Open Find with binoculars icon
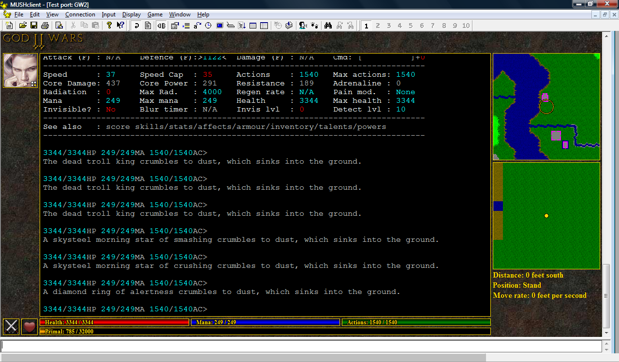Viewport: 619px width, 362px height. [328, 26]
